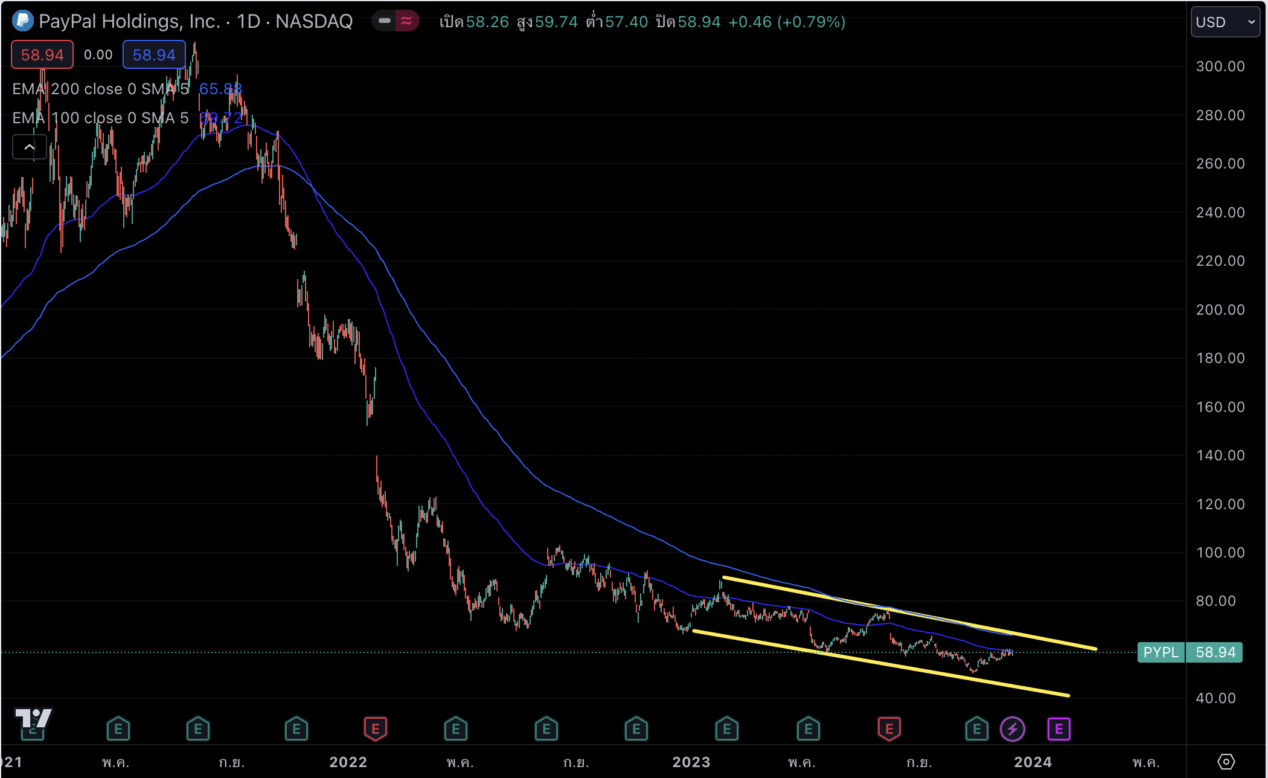Click the 65.88 EMA 200 value
This screenshot has width=1268, height=778.
click(220, 89)
